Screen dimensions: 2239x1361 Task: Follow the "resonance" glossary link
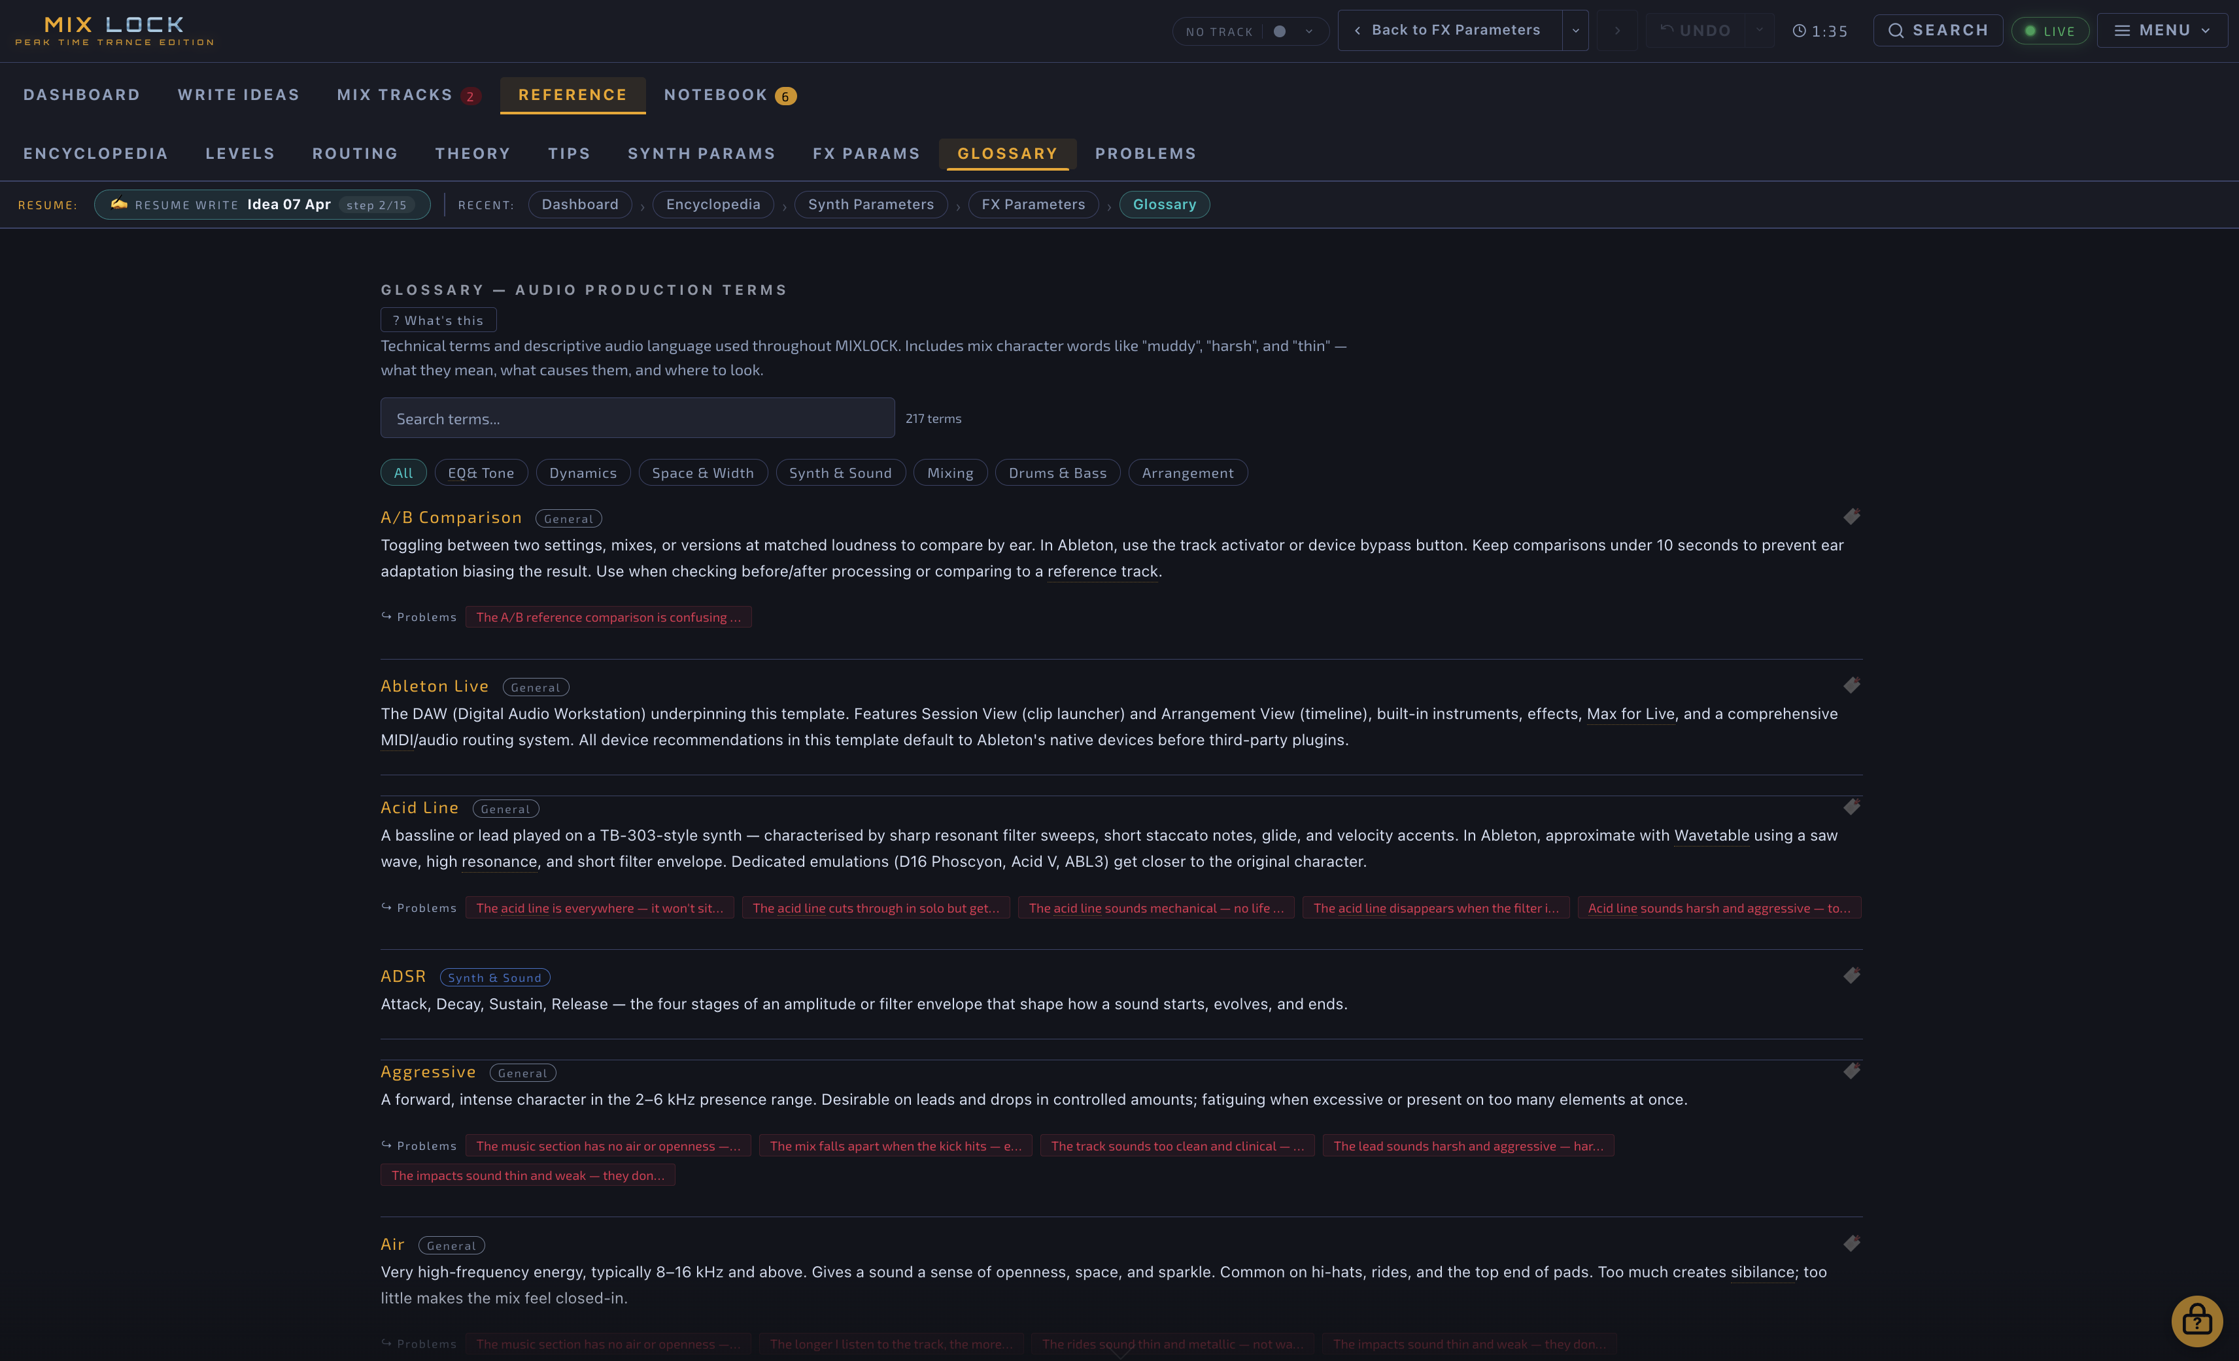pos(499,862)
